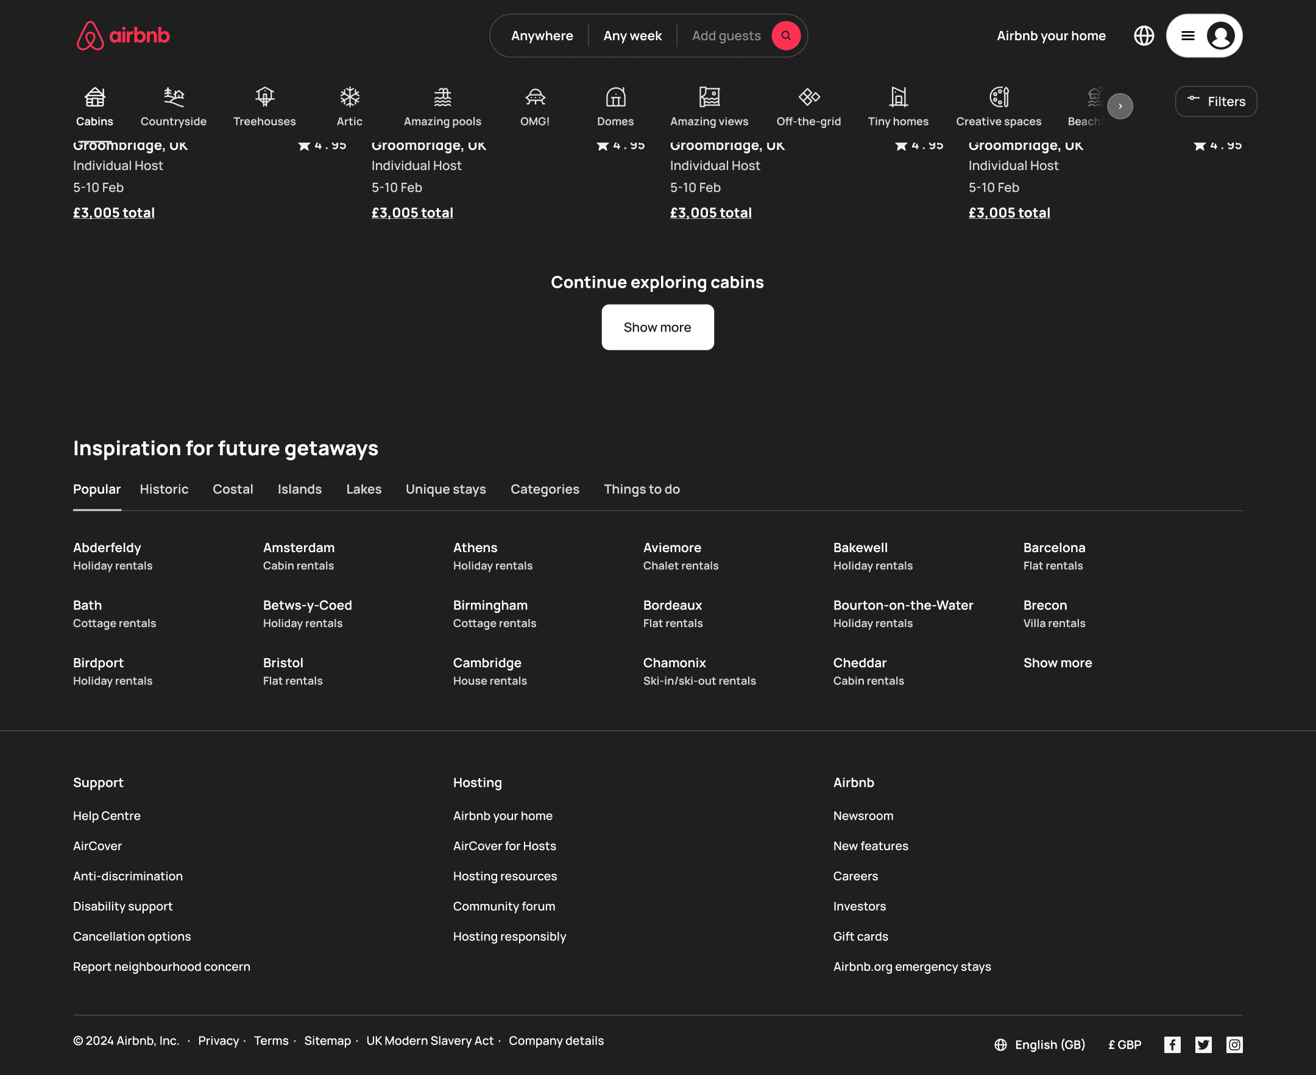Click the red search magnifier icon
This screenshot has width=1316, height=1075.
785,35
